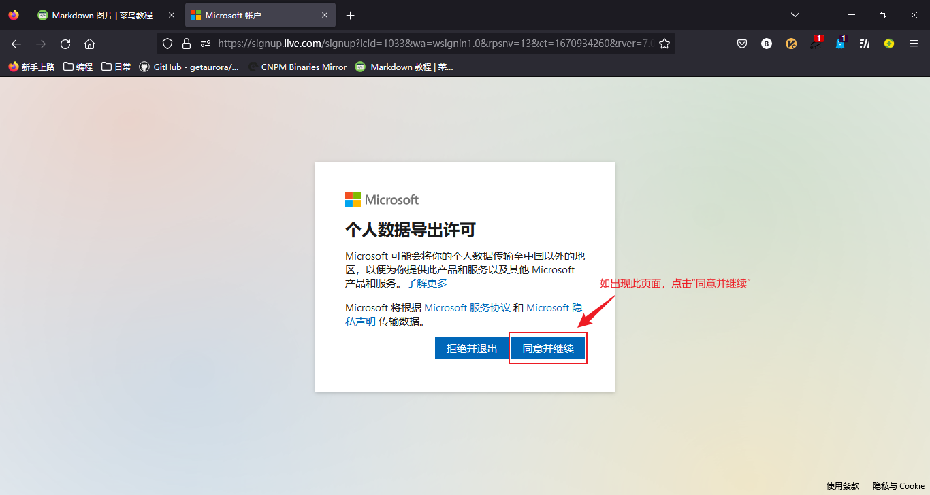Close the Microsoft 帐户 tab
930x495 pixels.
325,15
